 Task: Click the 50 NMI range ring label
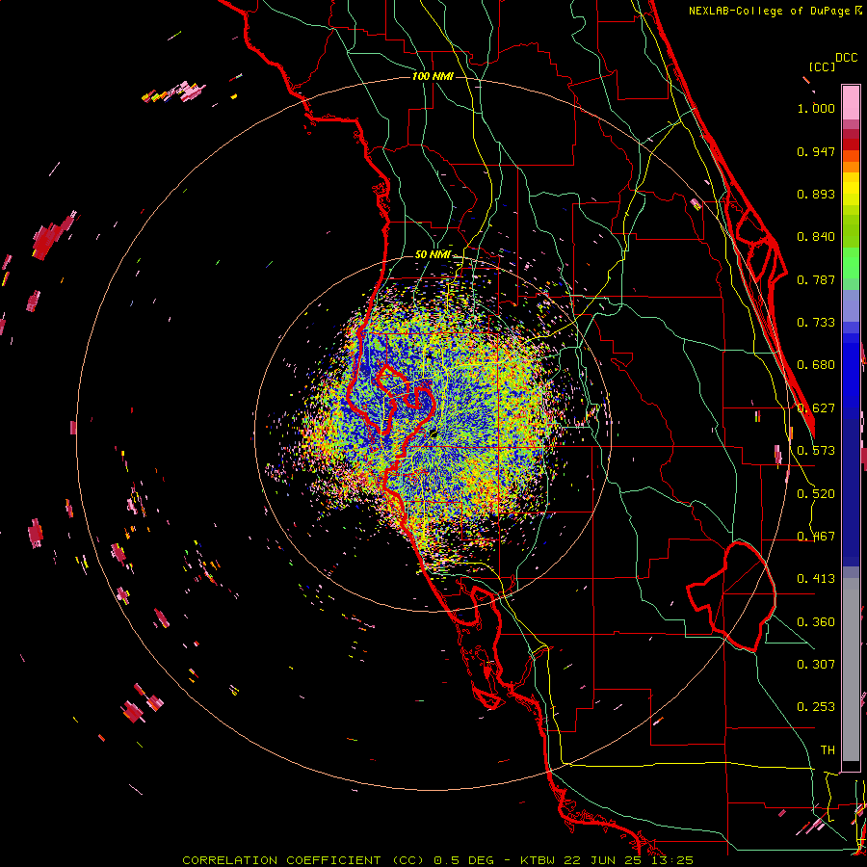coord(433,254)
